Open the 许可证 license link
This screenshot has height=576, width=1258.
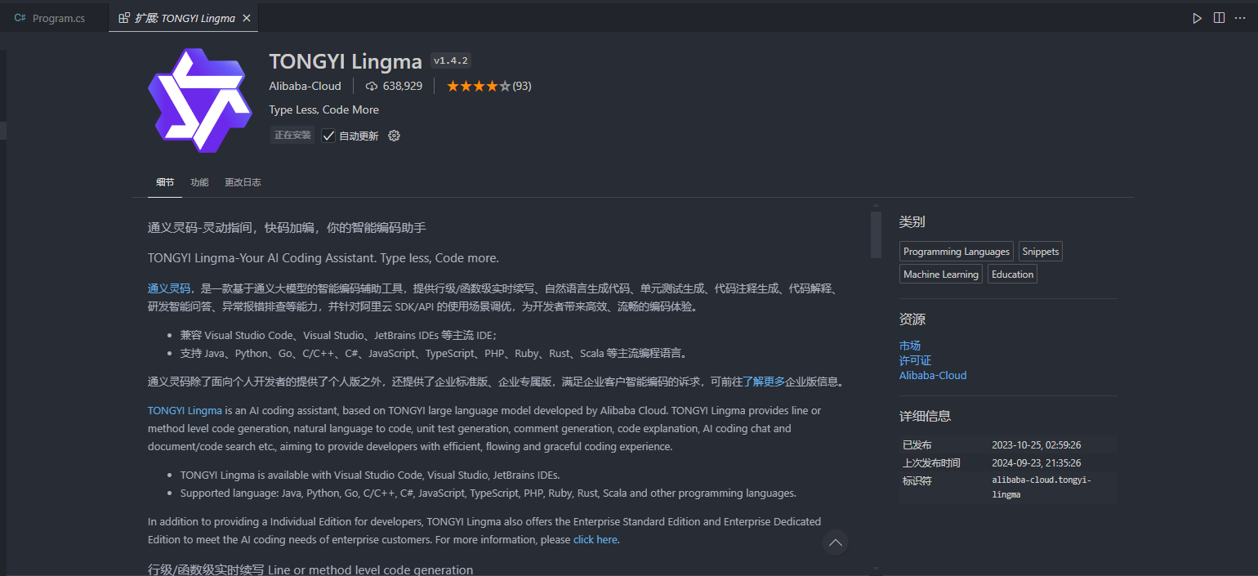(915, 360)
